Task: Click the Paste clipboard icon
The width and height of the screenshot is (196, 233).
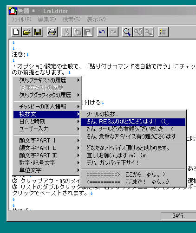Action: point(88,32)
